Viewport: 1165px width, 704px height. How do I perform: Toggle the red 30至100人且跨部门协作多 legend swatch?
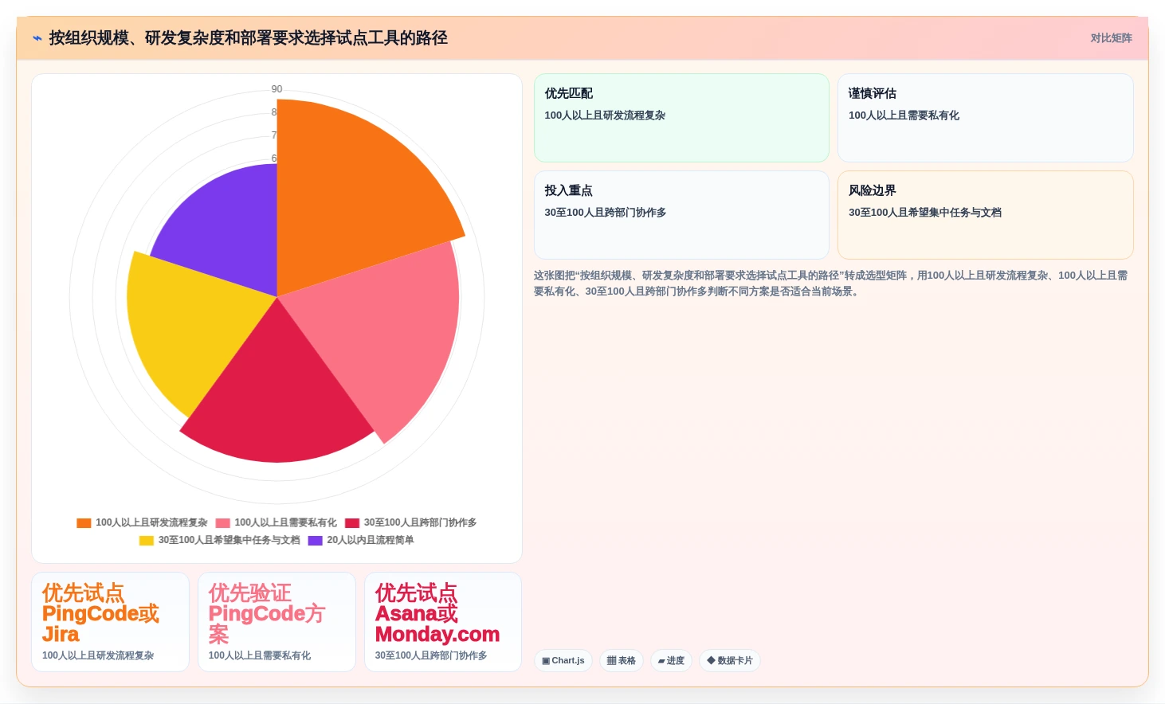tap(352, 523)
